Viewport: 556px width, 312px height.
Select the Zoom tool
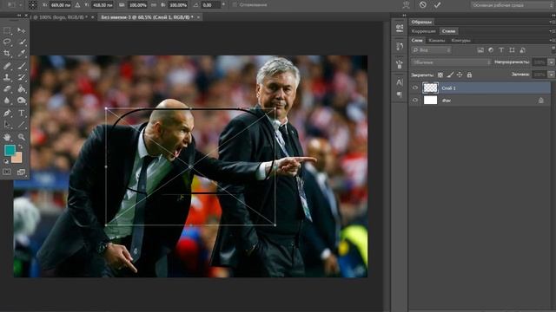tap(22, 137)
